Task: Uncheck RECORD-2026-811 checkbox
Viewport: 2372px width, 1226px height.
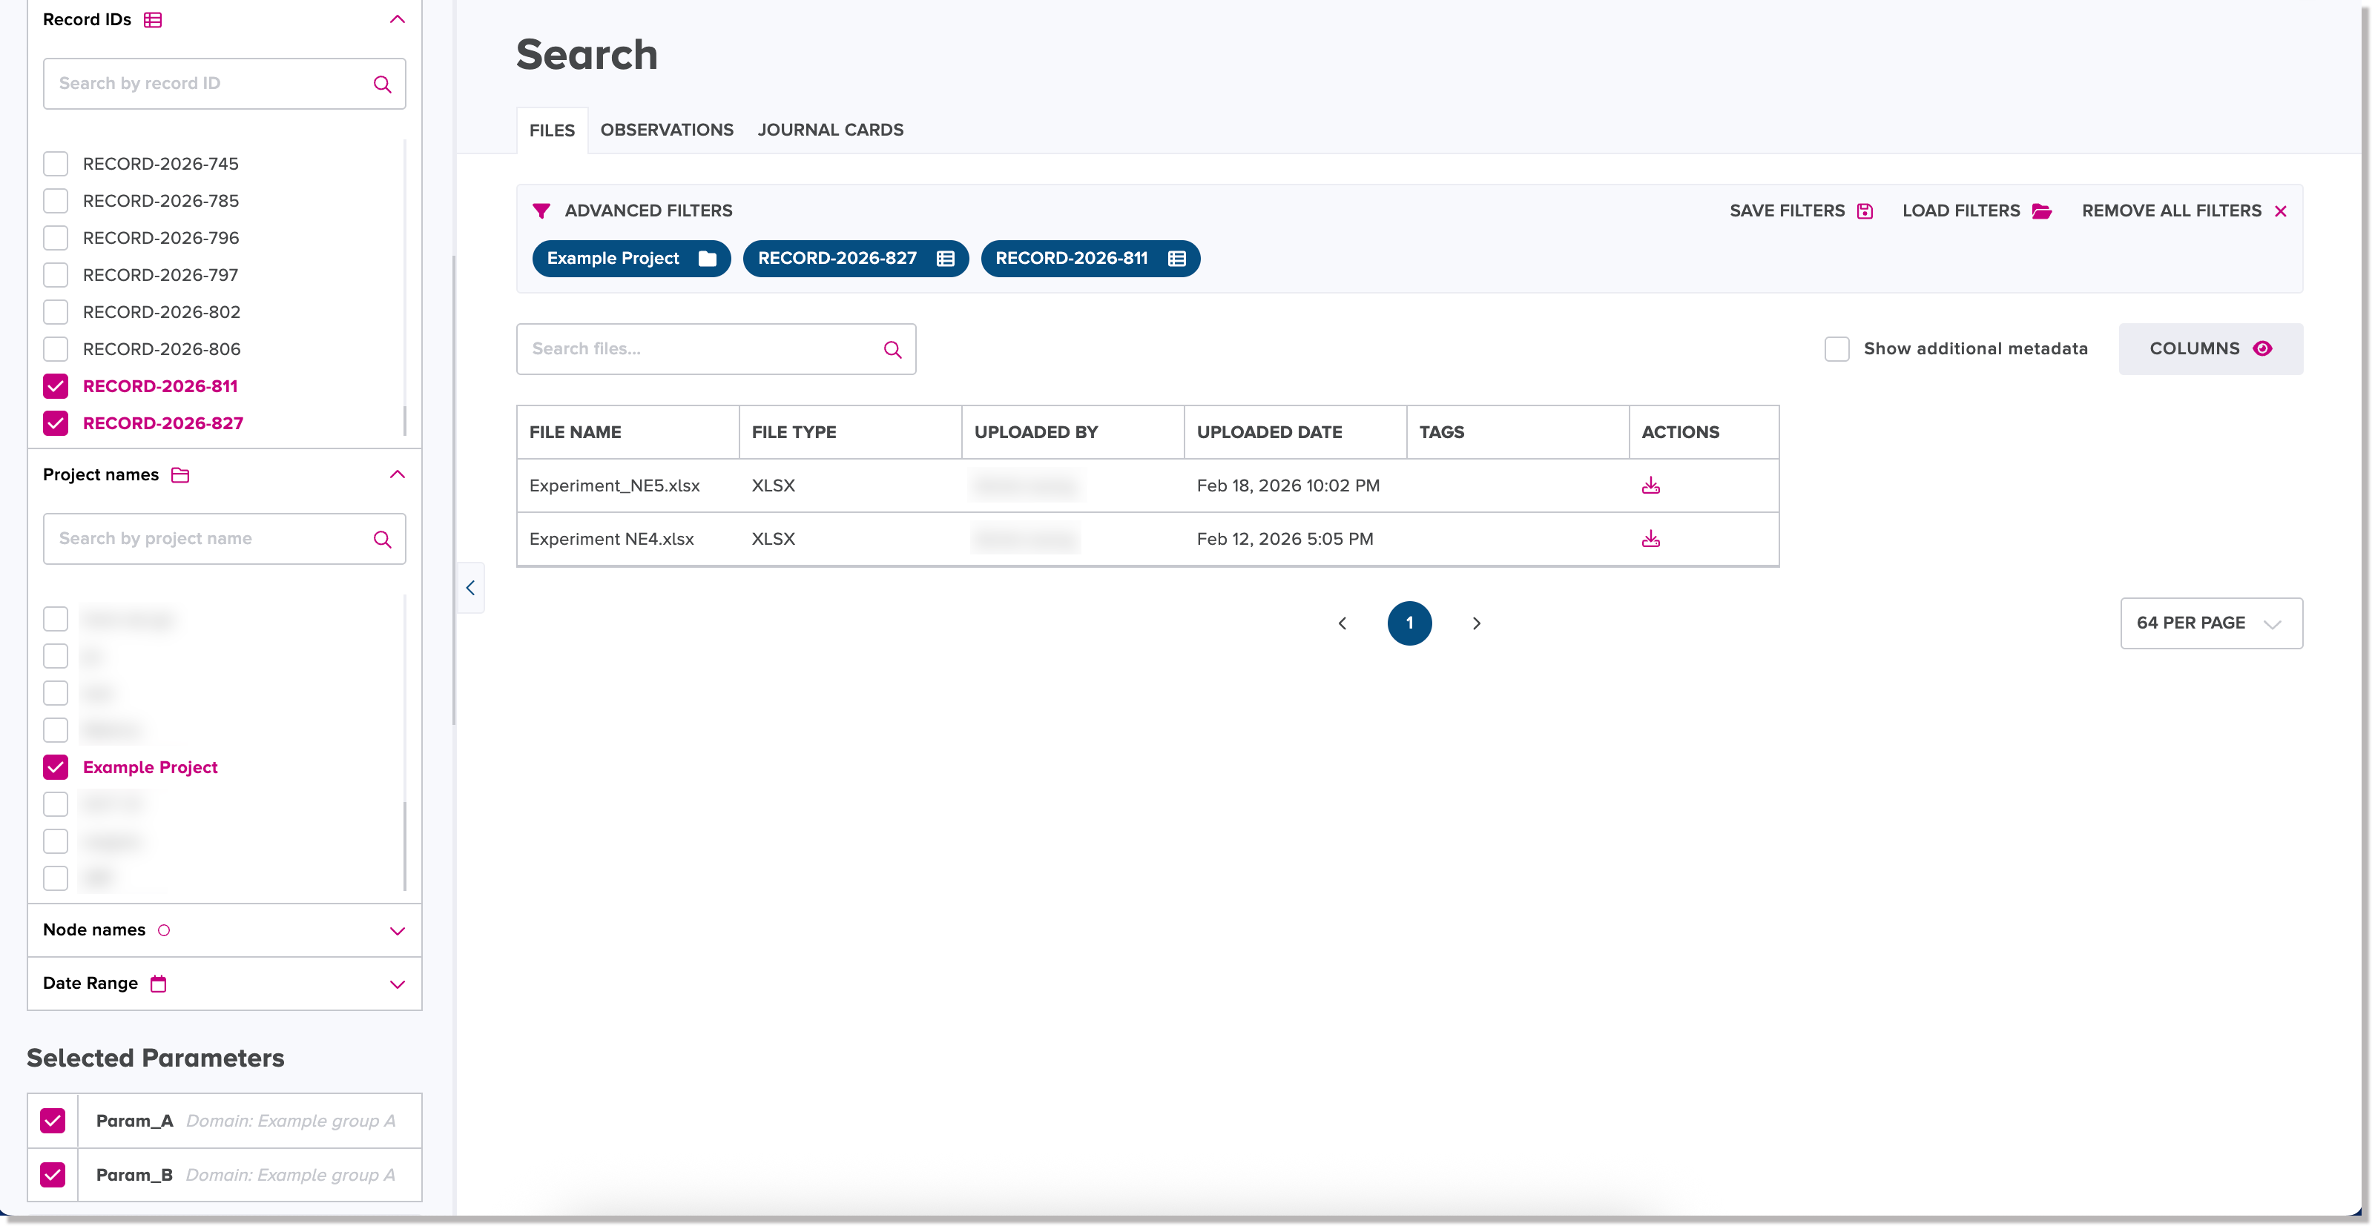Action: tap(55, 387)
